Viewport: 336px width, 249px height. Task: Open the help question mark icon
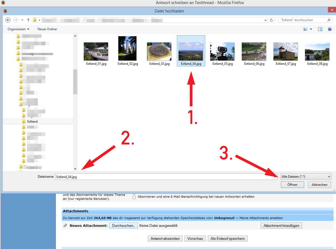click(x=330, y=29)
